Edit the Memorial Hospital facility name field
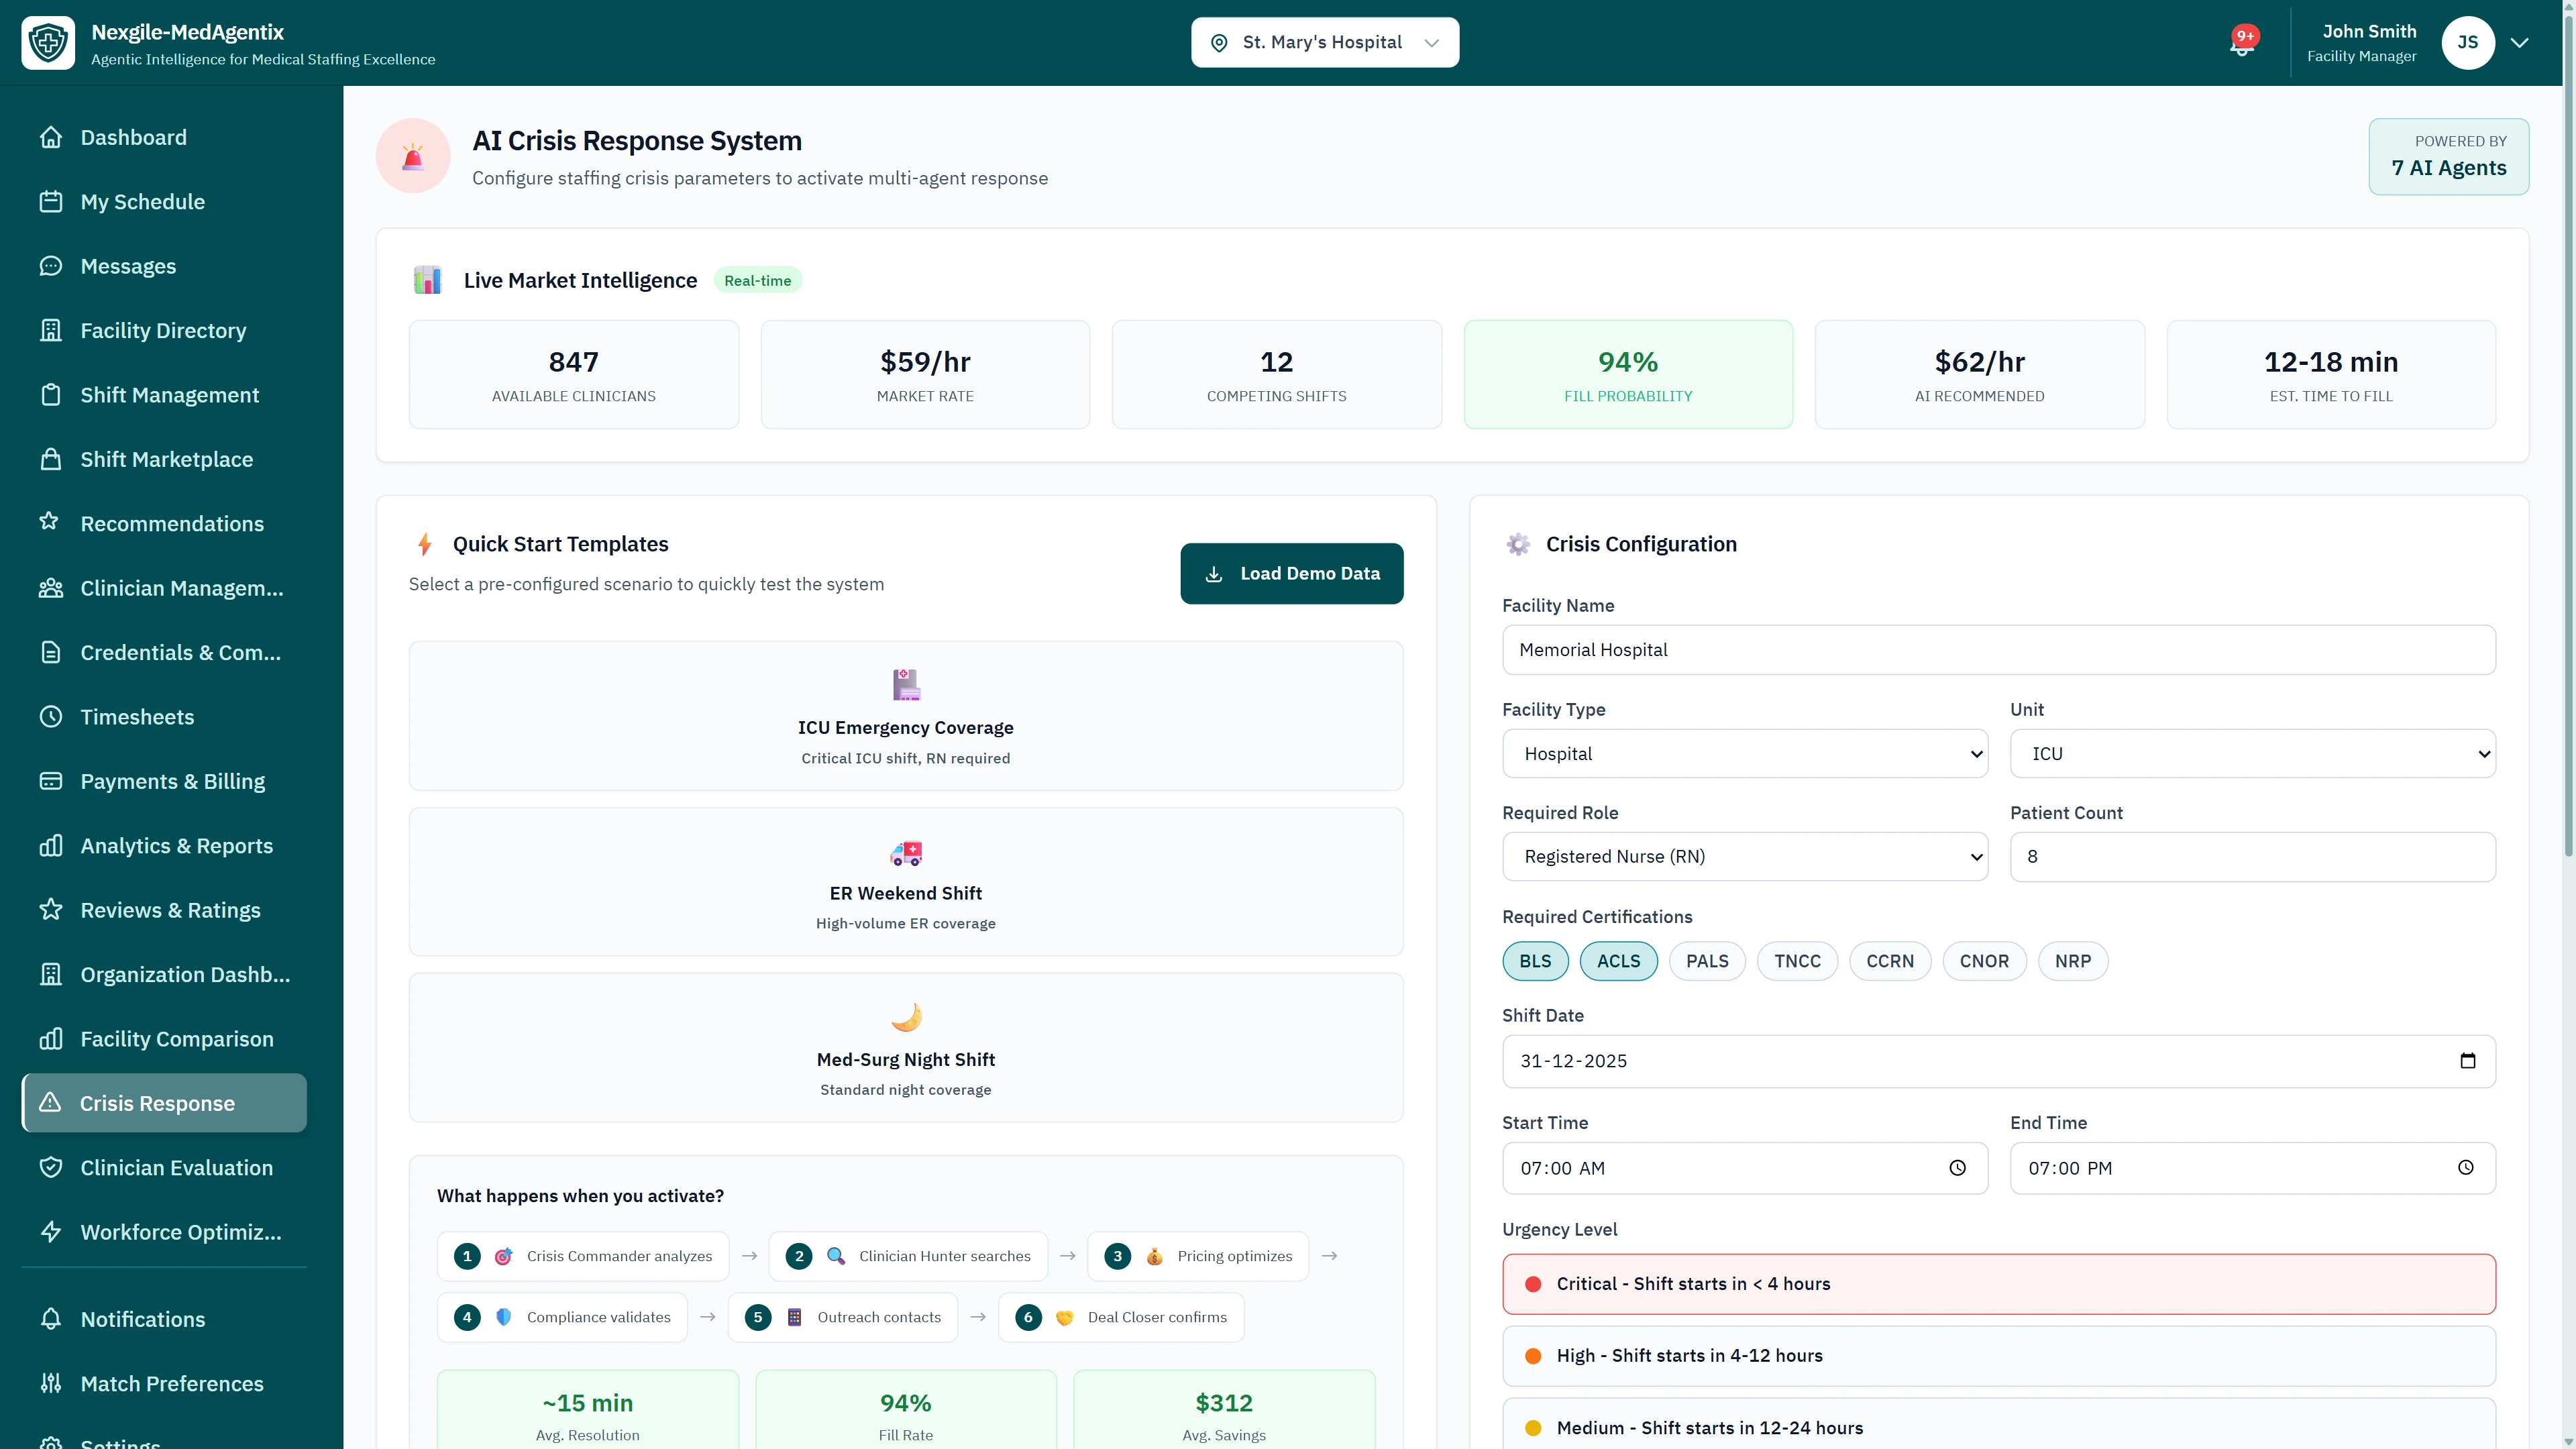This screenshot has width=2576, height=1449. (1998, 649)
